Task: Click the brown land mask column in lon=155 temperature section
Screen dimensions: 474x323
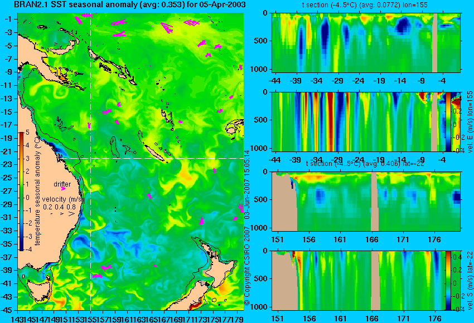Action: [435, 42]
